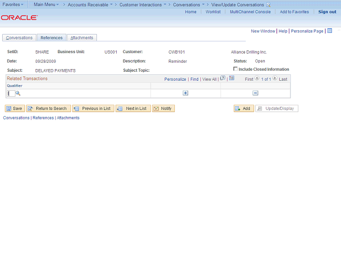Expand the Main Menu dropdown
The height and width of the screenshot is (255, 341).
coord(46,5)
